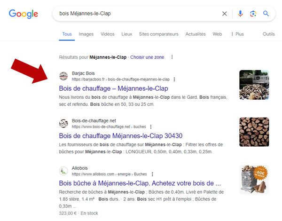Open the Web tab
Viewport: 282px width, 221px height.
tap(217, 34)
